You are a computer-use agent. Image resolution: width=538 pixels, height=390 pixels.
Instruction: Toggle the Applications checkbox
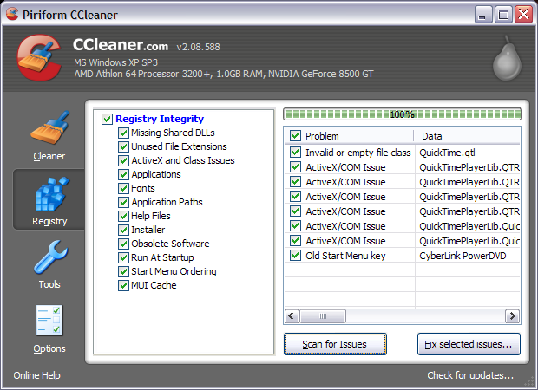click(123, 174)
